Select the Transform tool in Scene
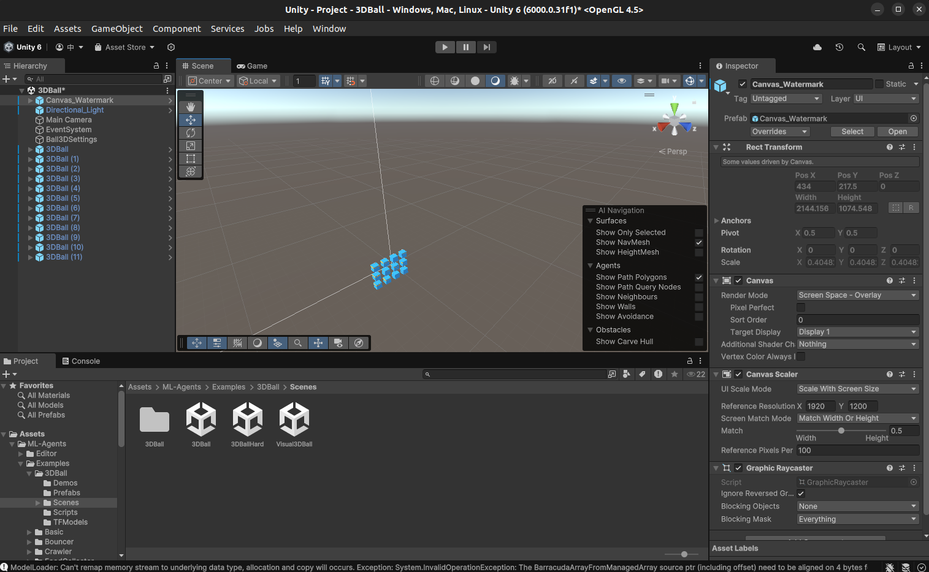Viewport: 929px width, 572px height. coord(191,171)
